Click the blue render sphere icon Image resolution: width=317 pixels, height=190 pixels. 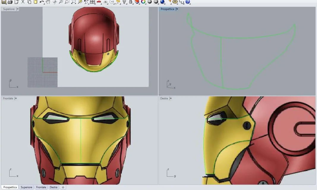pos(162,2)
